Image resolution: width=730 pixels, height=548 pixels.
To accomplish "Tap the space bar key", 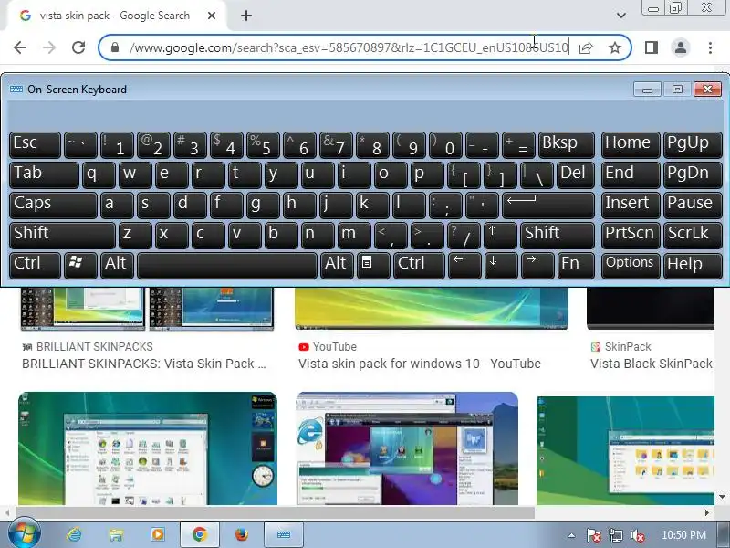I will point(227,265).
